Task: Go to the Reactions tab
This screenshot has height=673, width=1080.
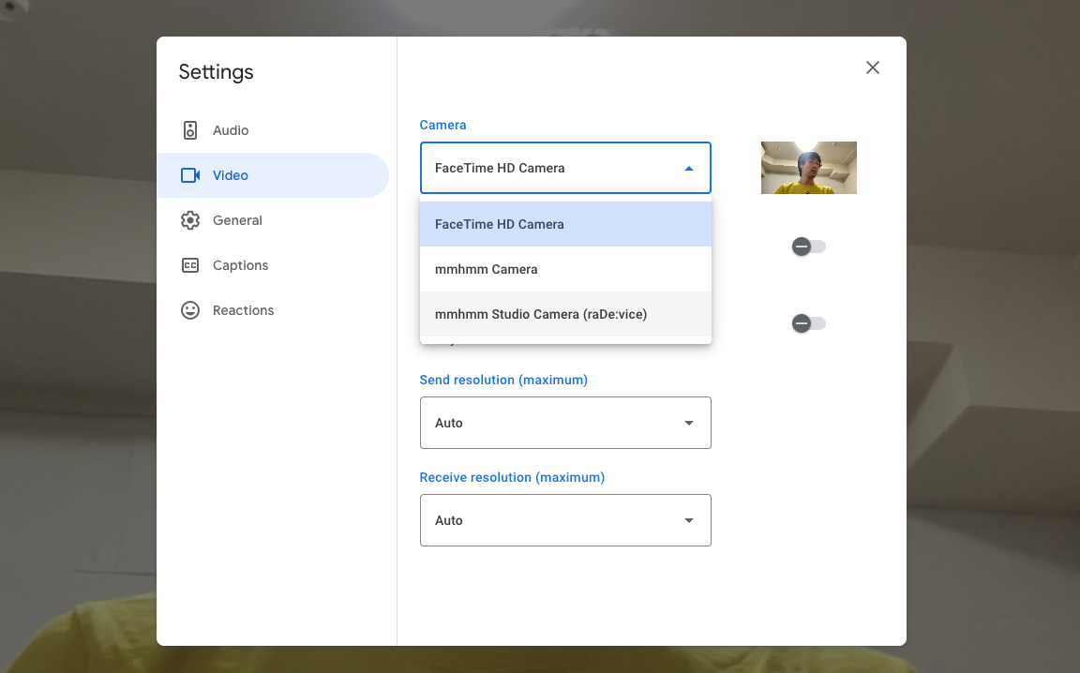Action: coord(273,310)
